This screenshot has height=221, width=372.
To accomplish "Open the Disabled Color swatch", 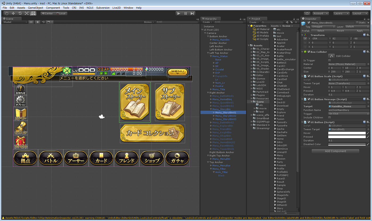I will pyautogui.click(x=347, y=144).
